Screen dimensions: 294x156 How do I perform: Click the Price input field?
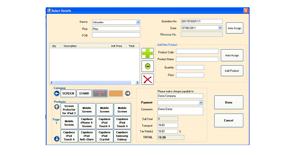tap(190, 75)
